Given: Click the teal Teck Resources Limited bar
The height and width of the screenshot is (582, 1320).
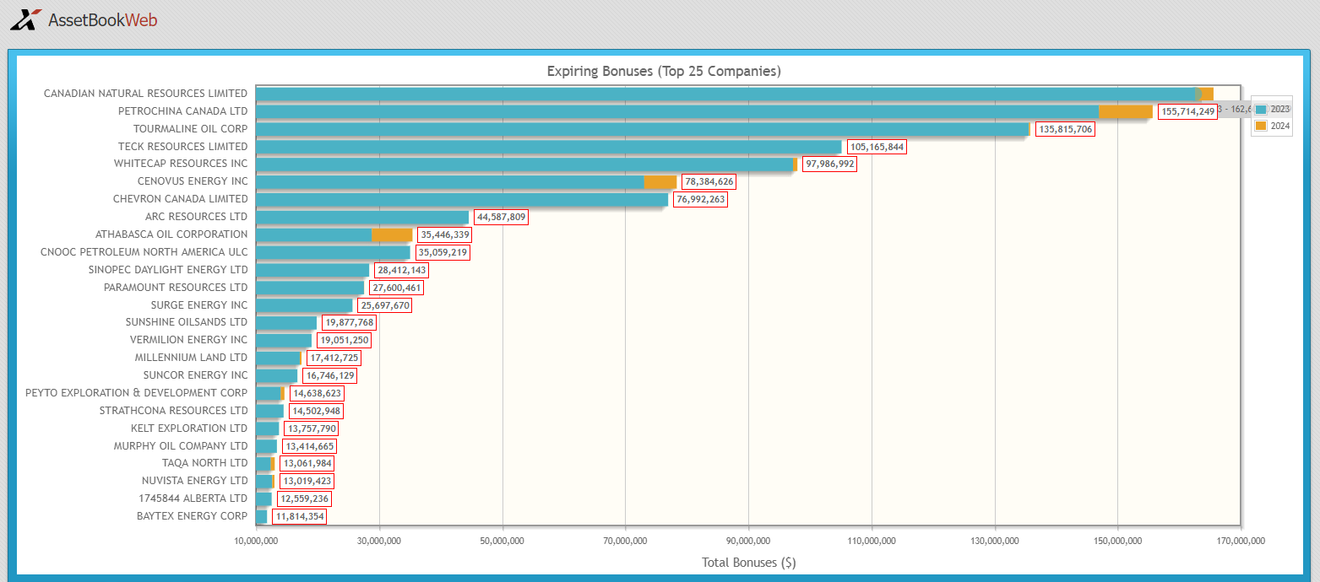Looking at the screenshot, I should click(x=549, y=147).
